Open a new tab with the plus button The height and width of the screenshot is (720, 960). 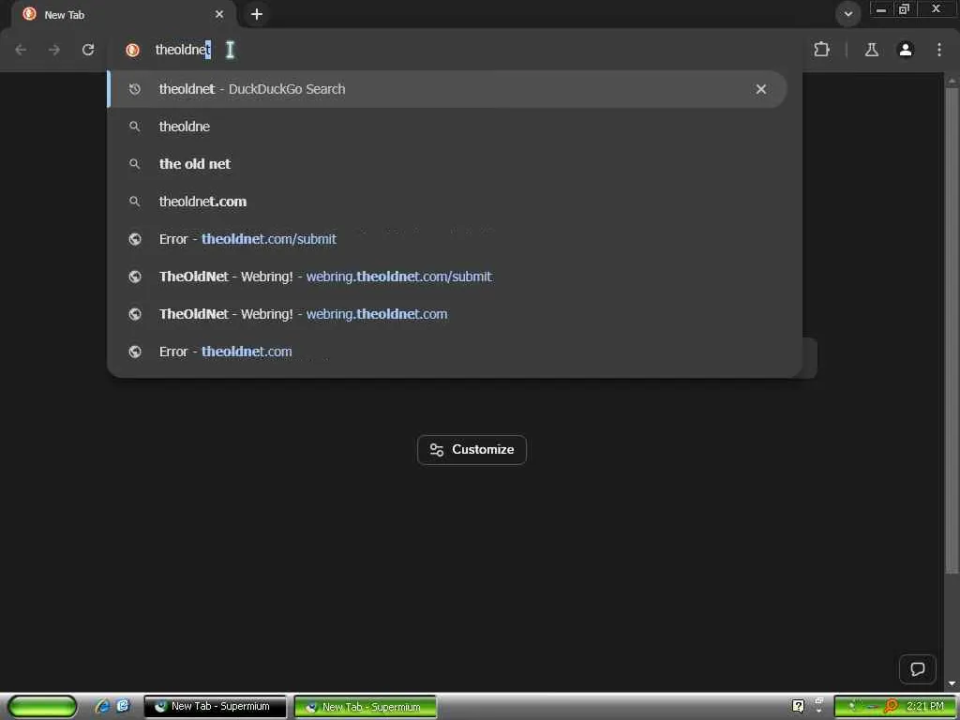pyautogui.click(x=257, y=14)
